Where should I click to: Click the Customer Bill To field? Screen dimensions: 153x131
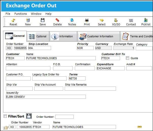111,58
